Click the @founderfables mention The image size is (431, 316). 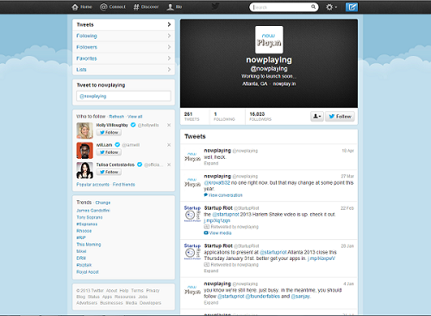[x=263, y=296]
